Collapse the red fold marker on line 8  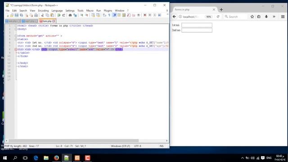tap(16, 49)
